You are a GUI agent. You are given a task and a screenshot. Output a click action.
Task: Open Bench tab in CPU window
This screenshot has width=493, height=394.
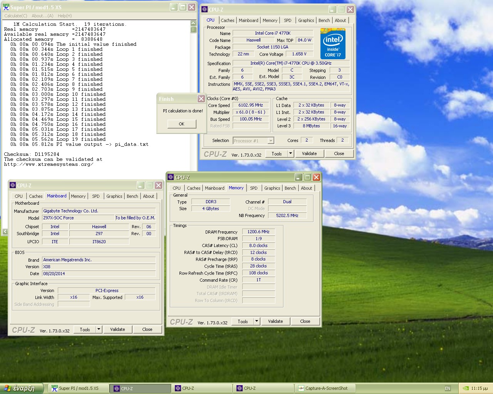coord(324,20)
